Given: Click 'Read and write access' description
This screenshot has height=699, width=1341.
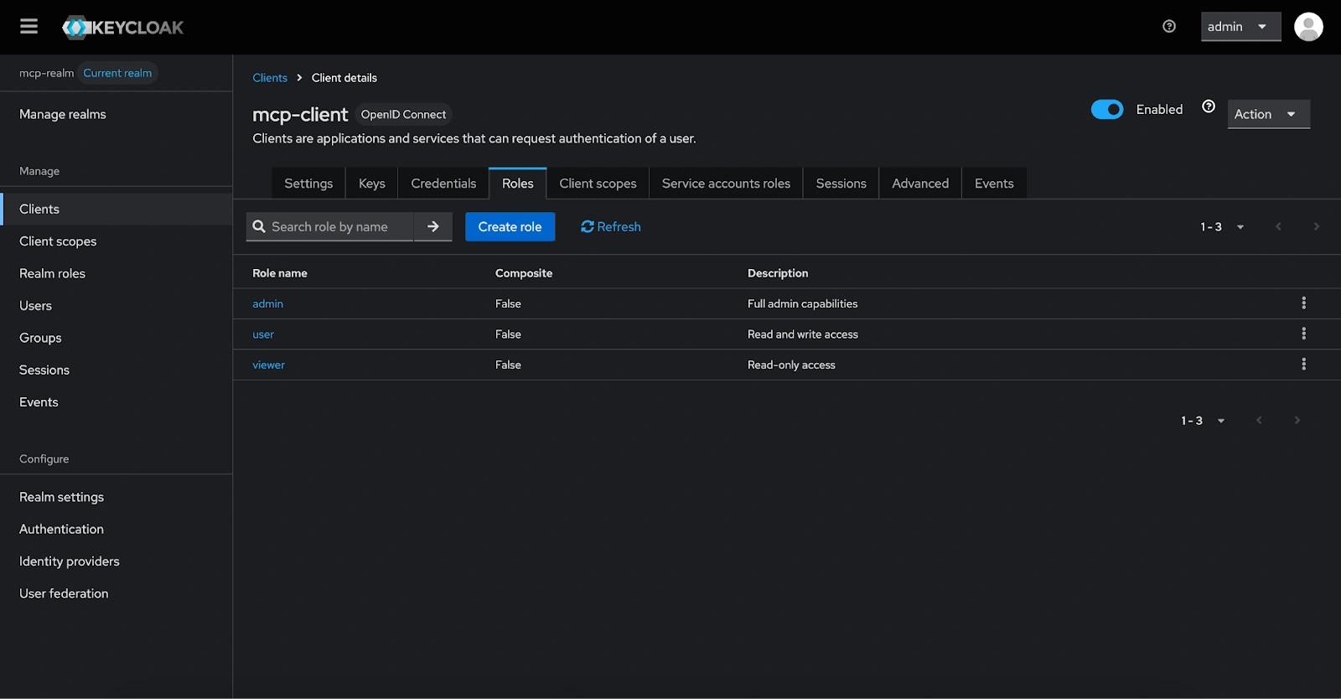Looking at the screenshot, I should coord(803,334).
